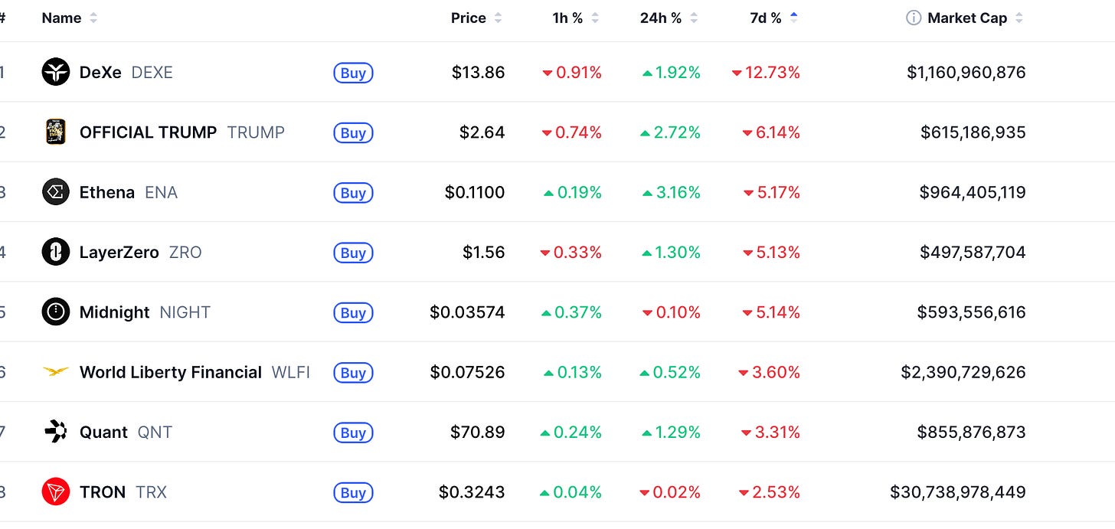Screen dimensions: 1115x529
Task: Open the Ethena ENA logo icon
Action: point(56,192)
